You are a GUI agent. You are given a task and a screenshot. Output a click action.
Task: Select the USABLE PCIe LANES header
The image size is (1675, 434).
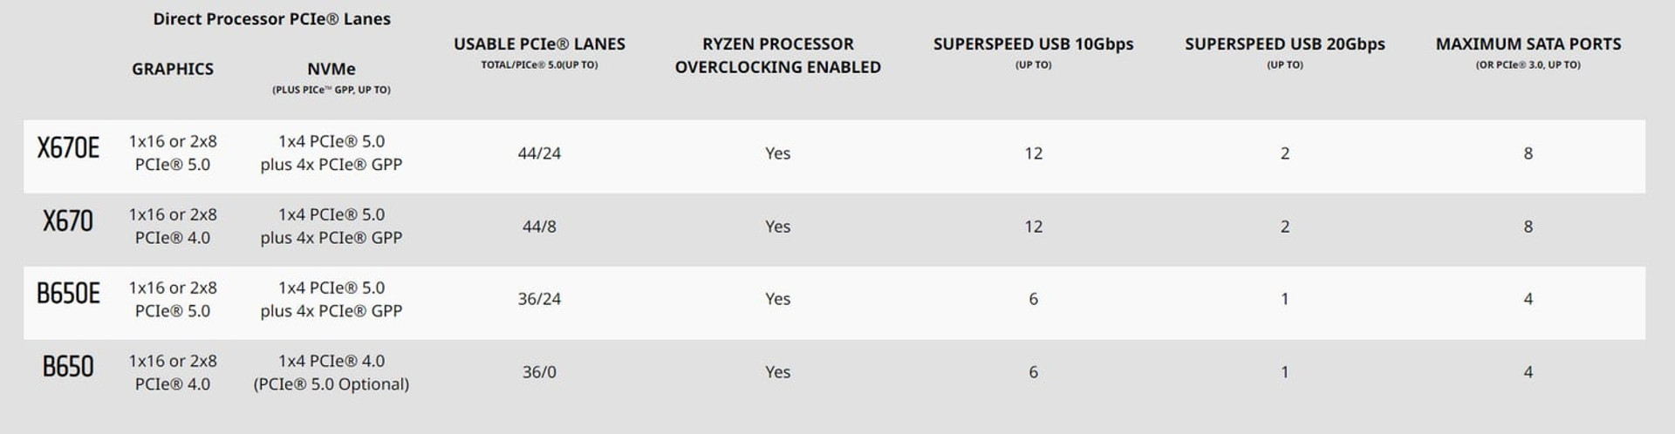pos(539,44)
